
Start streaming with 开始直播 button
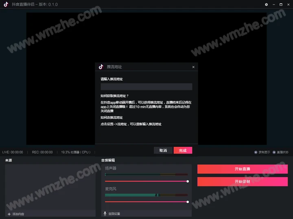pyautogui.click(x=243, y=169)
